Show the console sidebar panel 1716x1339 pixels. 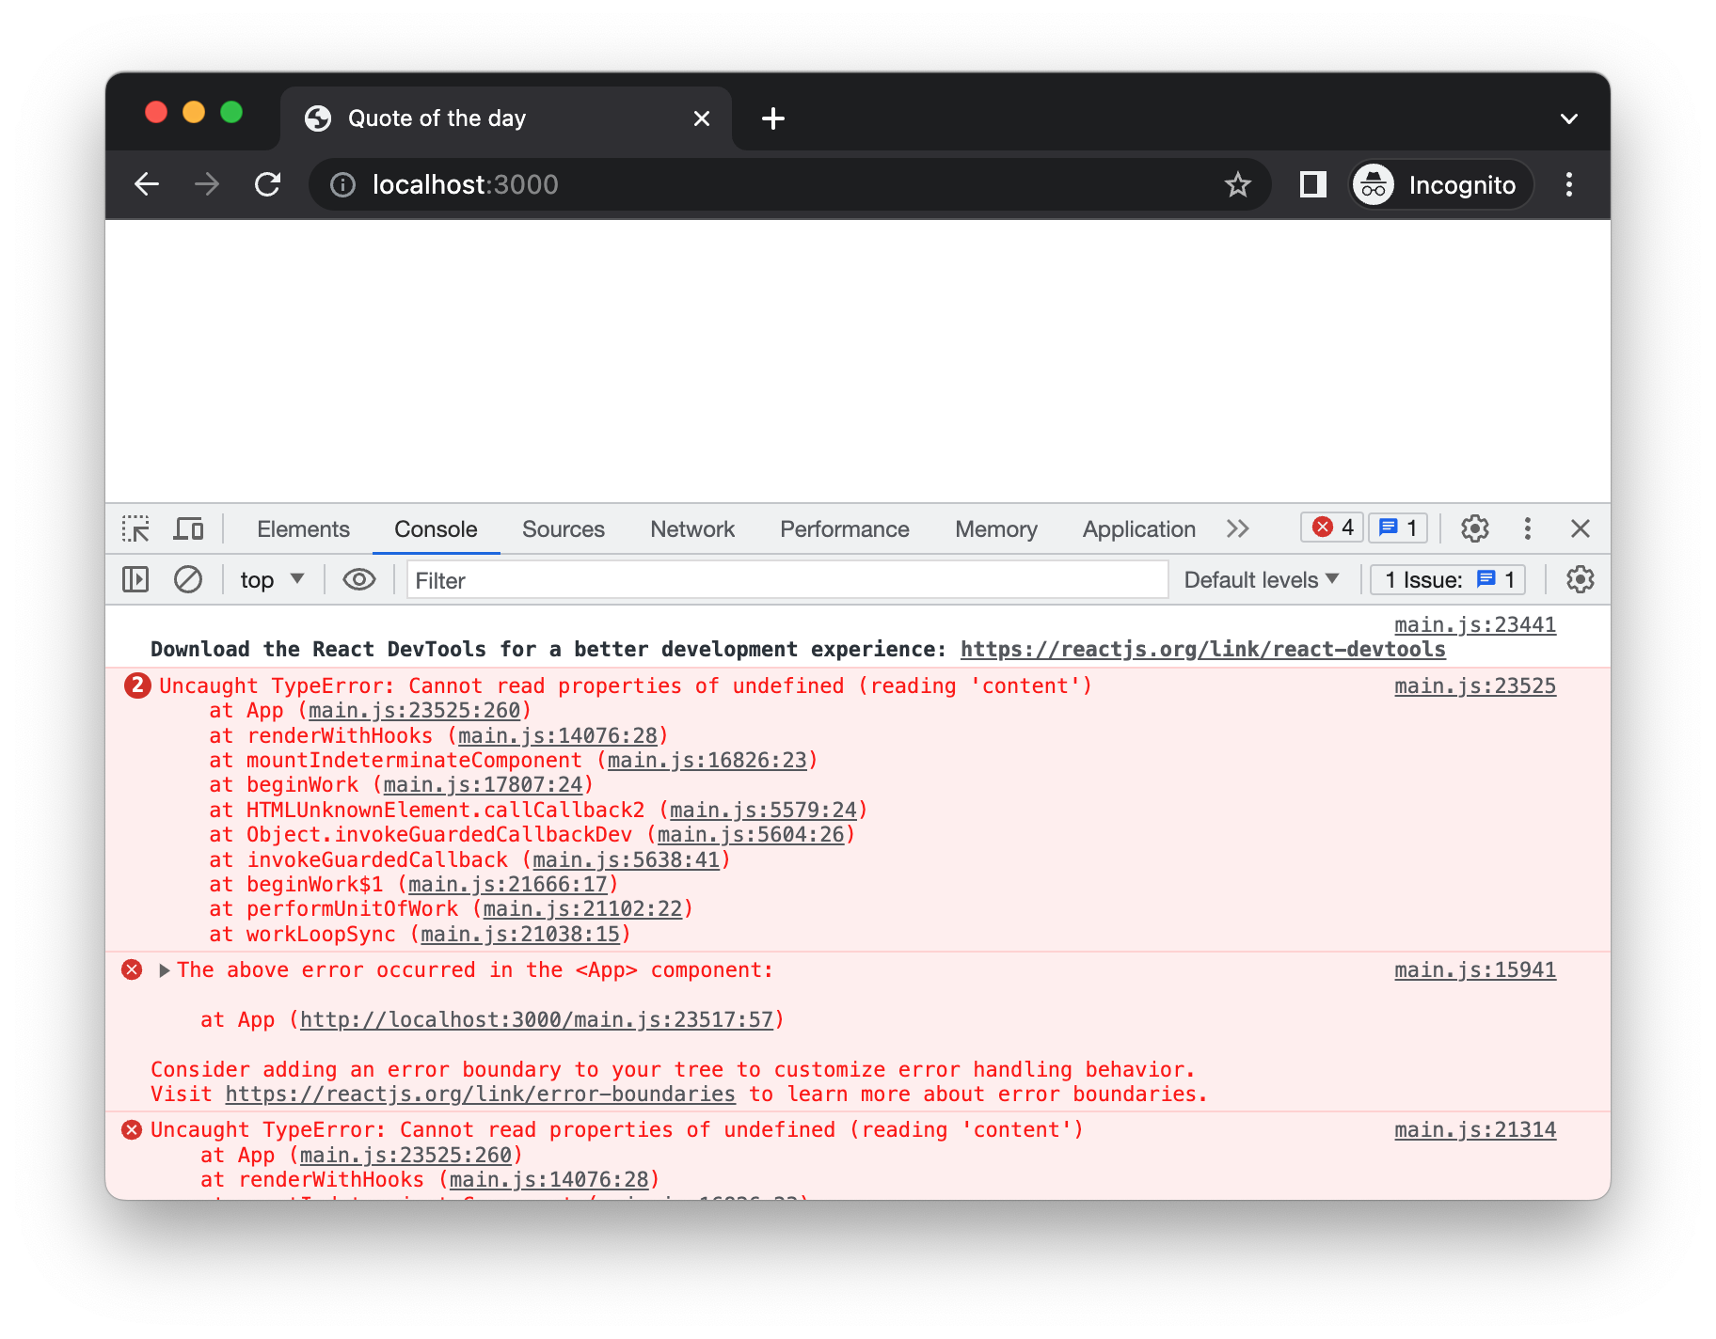coord(135,580)
